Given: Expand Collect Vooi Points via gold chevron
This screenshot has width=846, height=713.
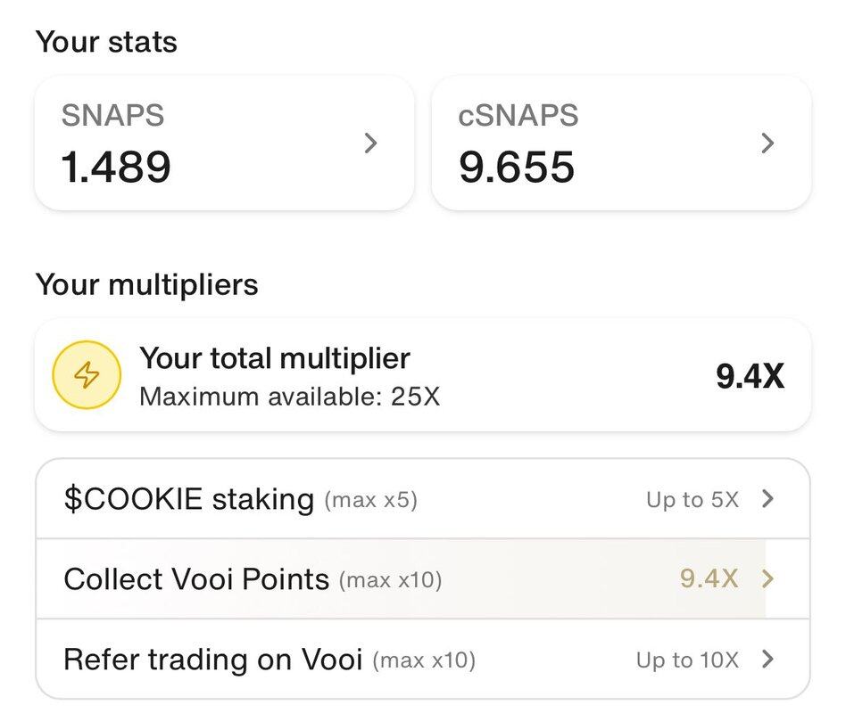Looking at the screenshot, I should click(x=767, y=579).
